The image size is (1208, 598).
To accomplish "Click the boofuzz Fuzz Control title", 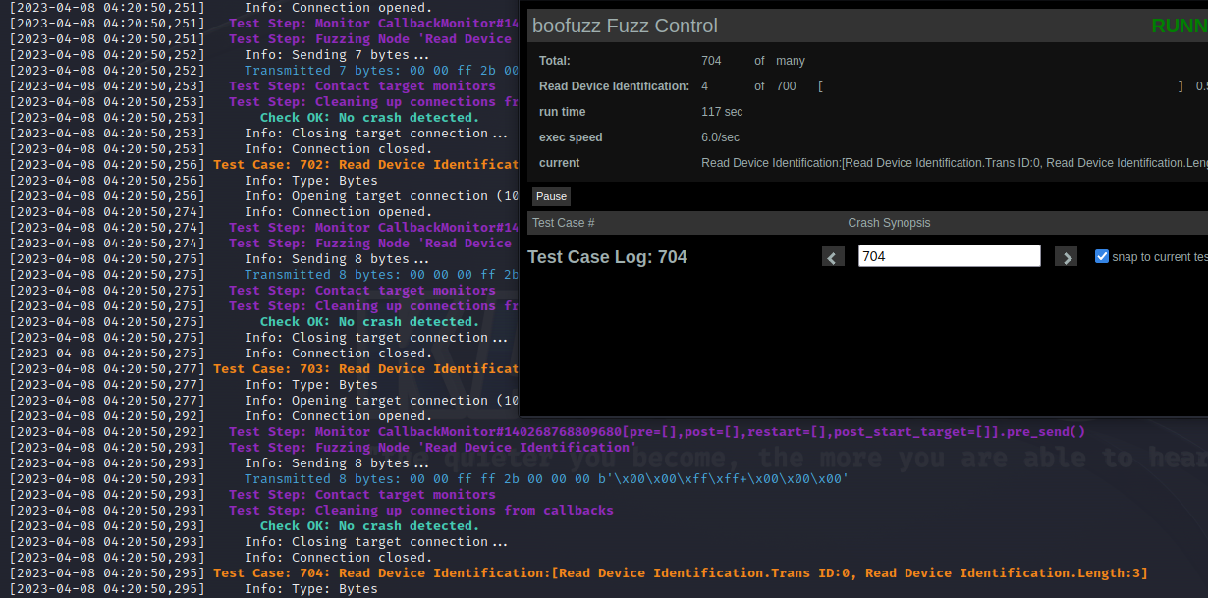I will (625, 26).
